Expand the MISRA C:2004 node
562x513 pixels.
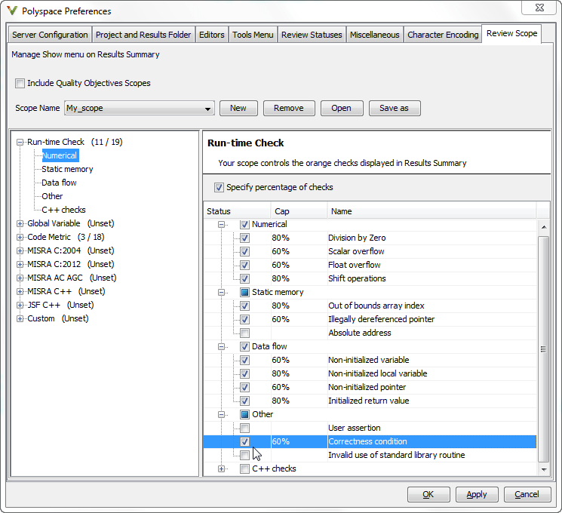coord(20,251)
